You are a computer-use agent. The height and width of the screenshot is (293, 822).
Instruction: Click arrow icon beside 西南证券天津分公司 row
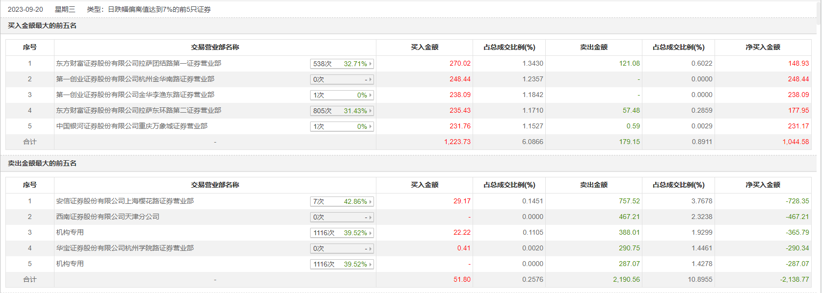click(371, 217)
